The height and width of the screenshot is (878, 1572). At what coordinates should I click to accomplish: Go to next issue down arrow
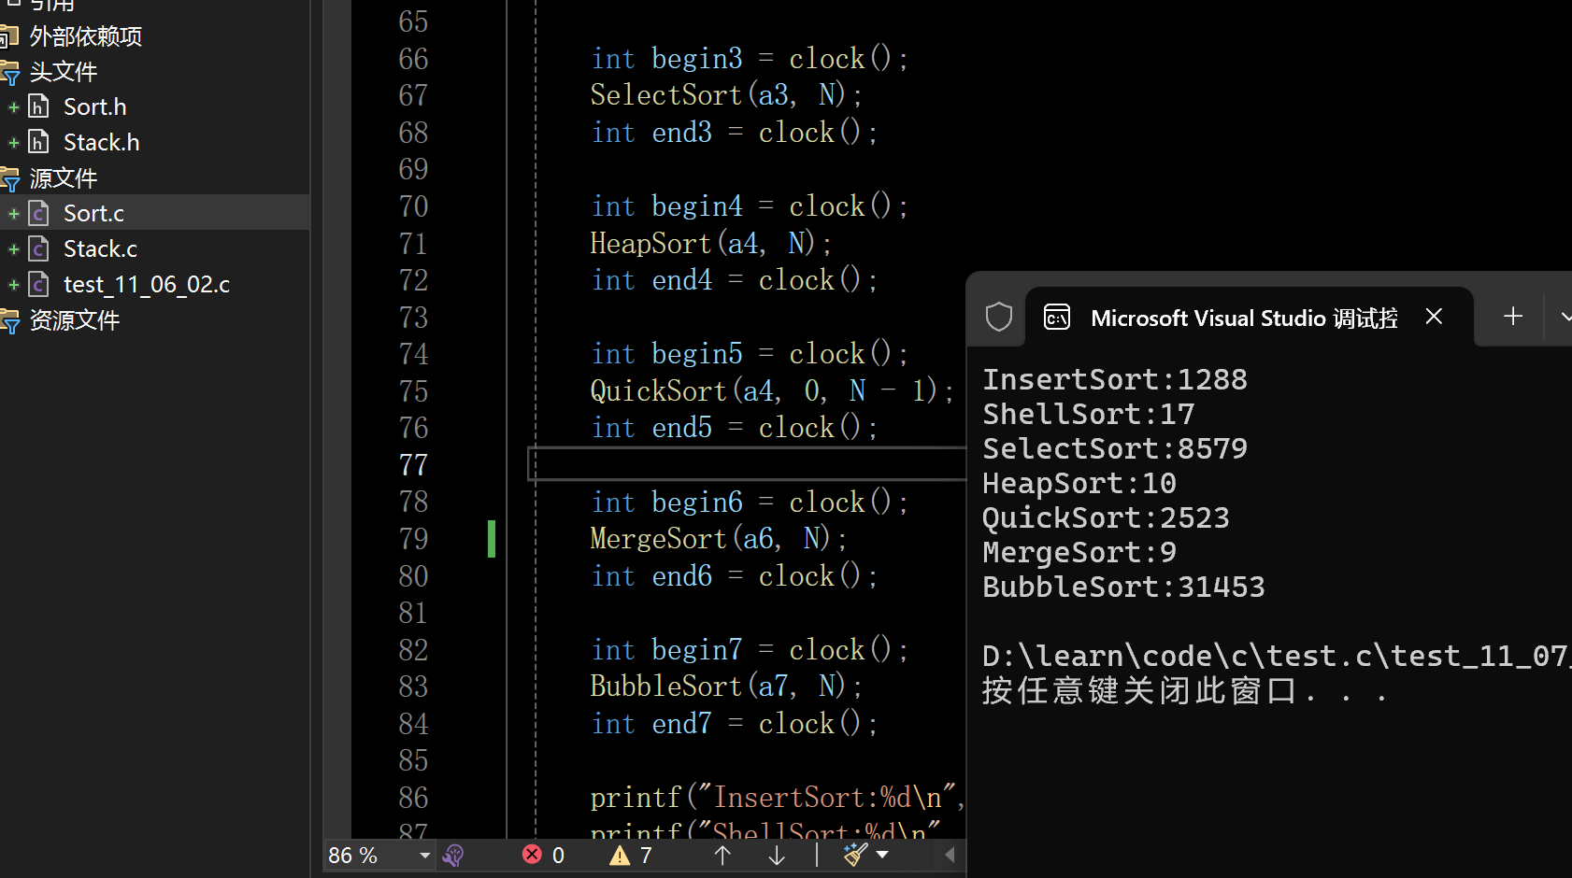coord(777,856)
